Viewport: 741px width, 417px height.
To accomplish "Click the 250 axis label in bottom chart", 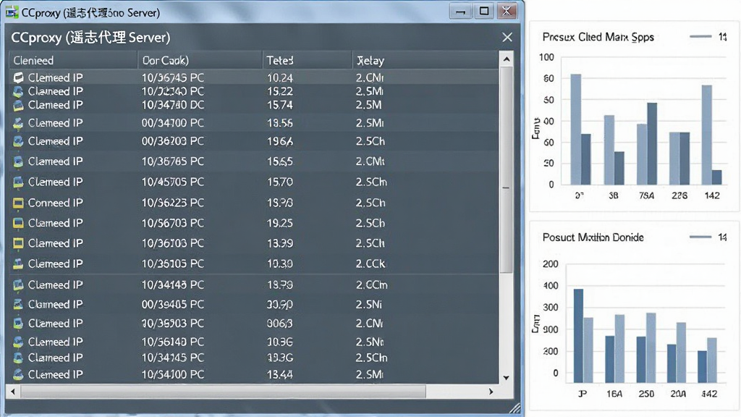I will 646,393.
